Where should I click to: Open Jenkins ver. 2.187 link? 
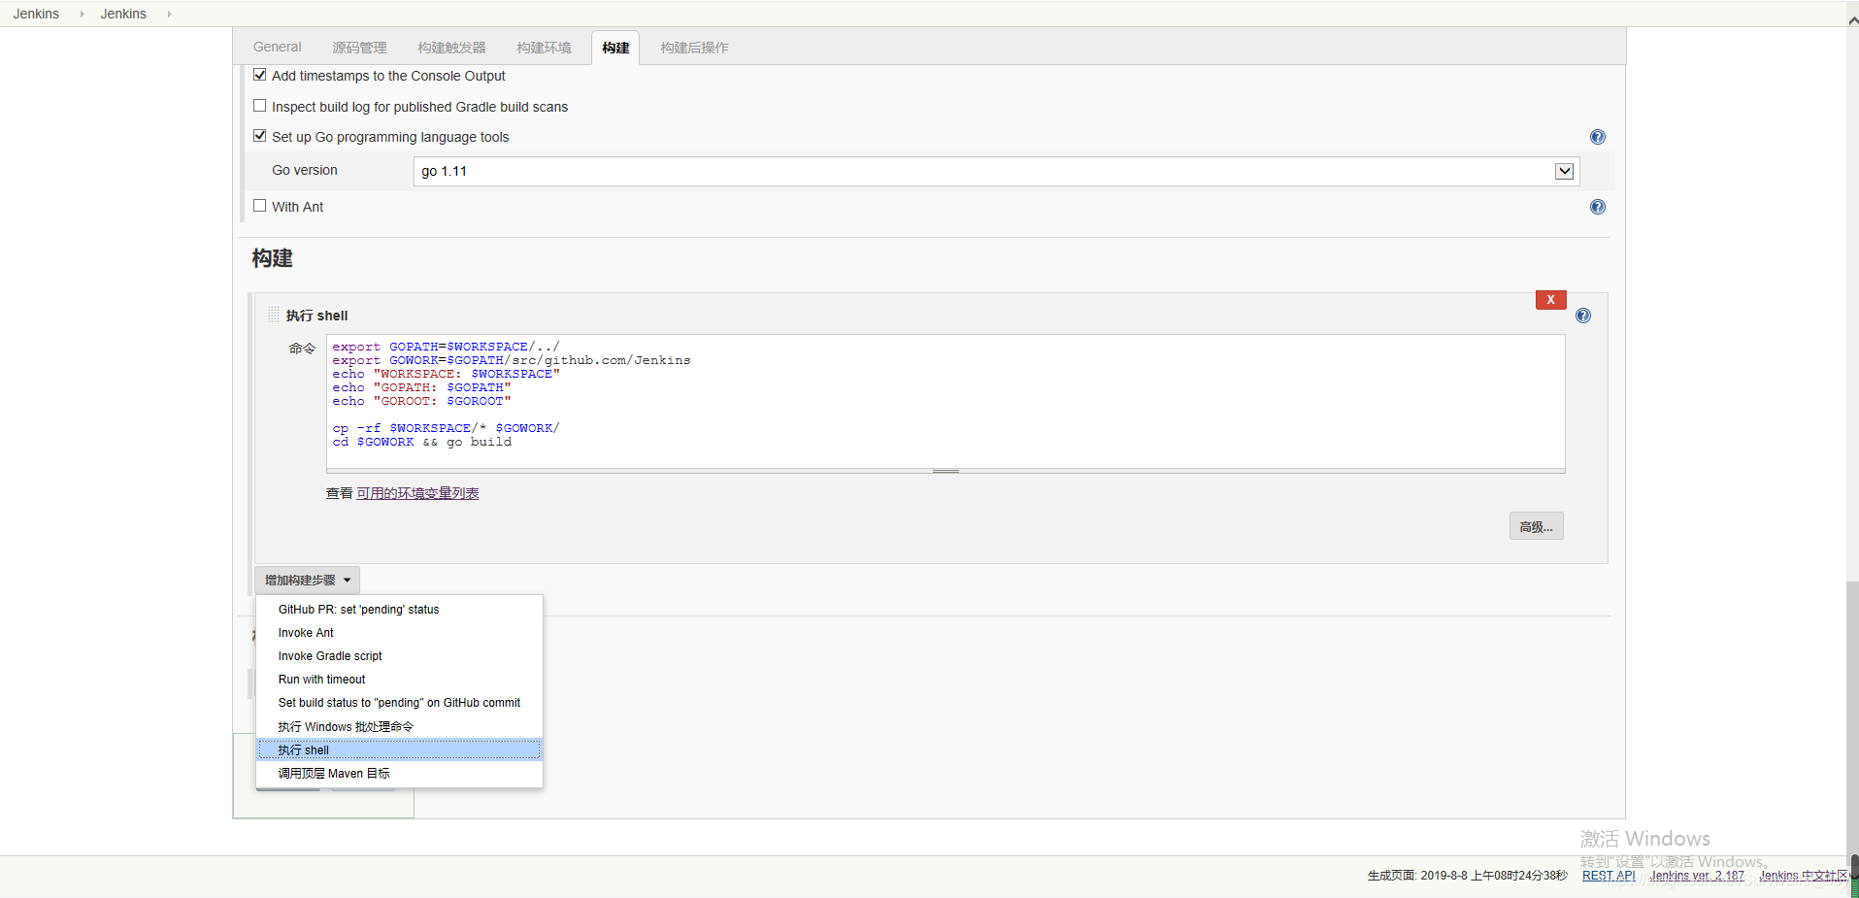point(1697,876)
